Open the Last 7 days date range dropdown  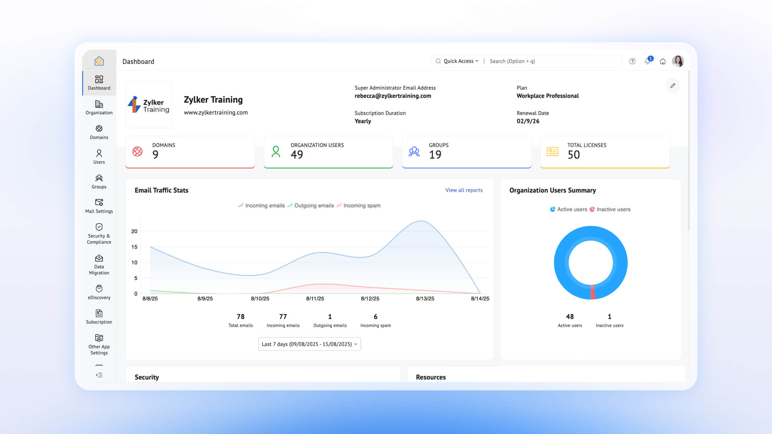click(x=310, y=344)
